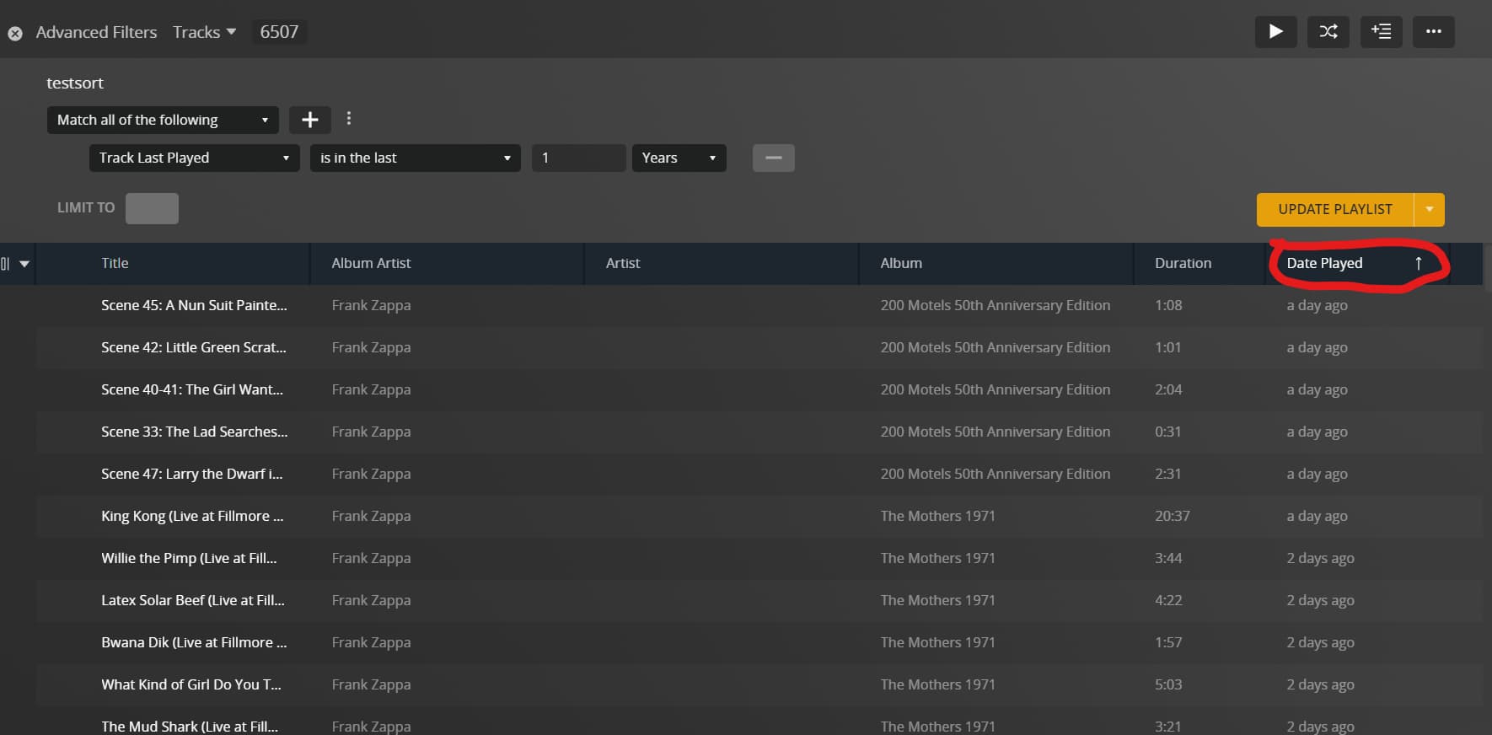The width and height of the screenshot is (1492, 735).
Task: Click duration 2:04 of Scene 40-41
Action: pyautogui.click(x=1168, y=389)
